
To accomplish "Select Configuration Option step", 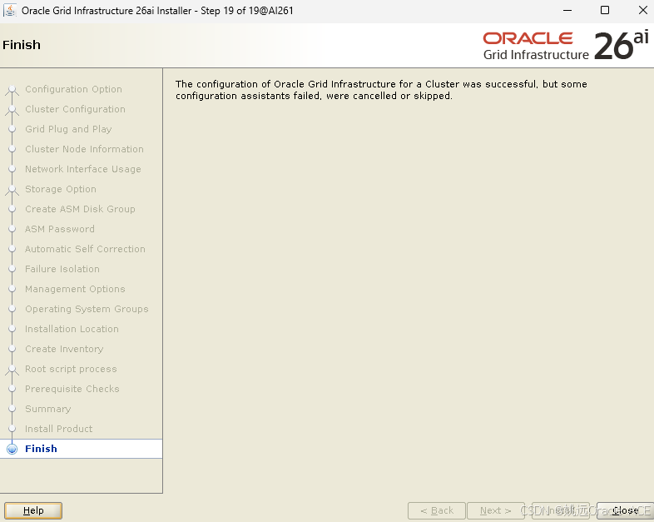I will [x=73, y=89].
